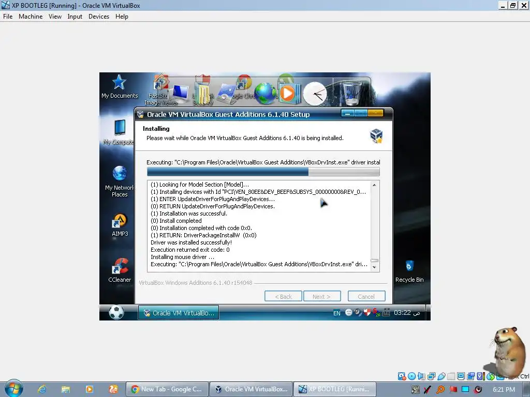The width and height of the screenshot is (530, 397).
Task: Click the installation progress bar
Action: [263, 172]
